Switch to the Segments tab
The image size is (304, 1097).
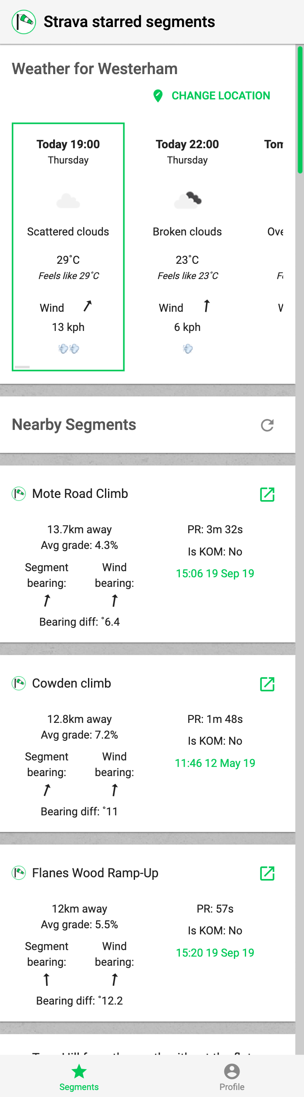(x=79, y=1077)
